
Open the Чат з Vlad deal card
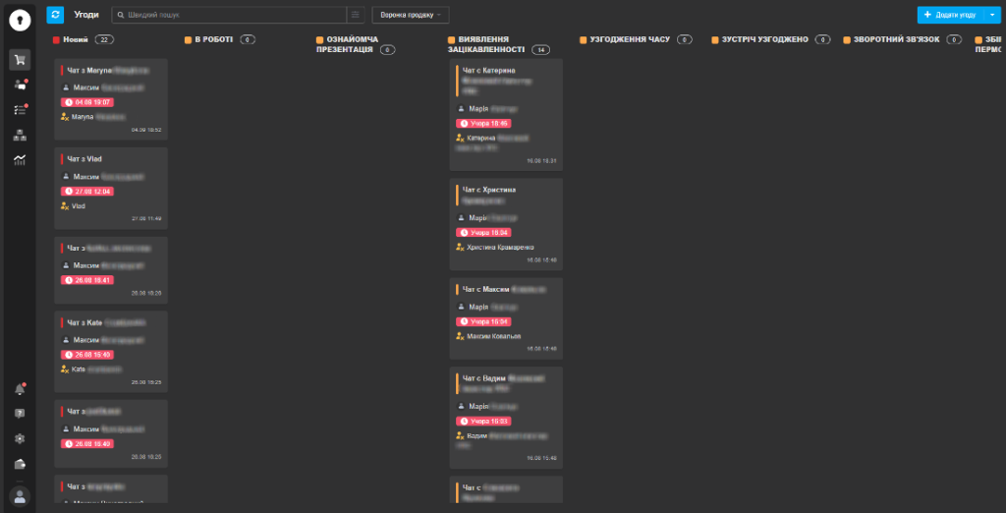click(x=110, y=158)
